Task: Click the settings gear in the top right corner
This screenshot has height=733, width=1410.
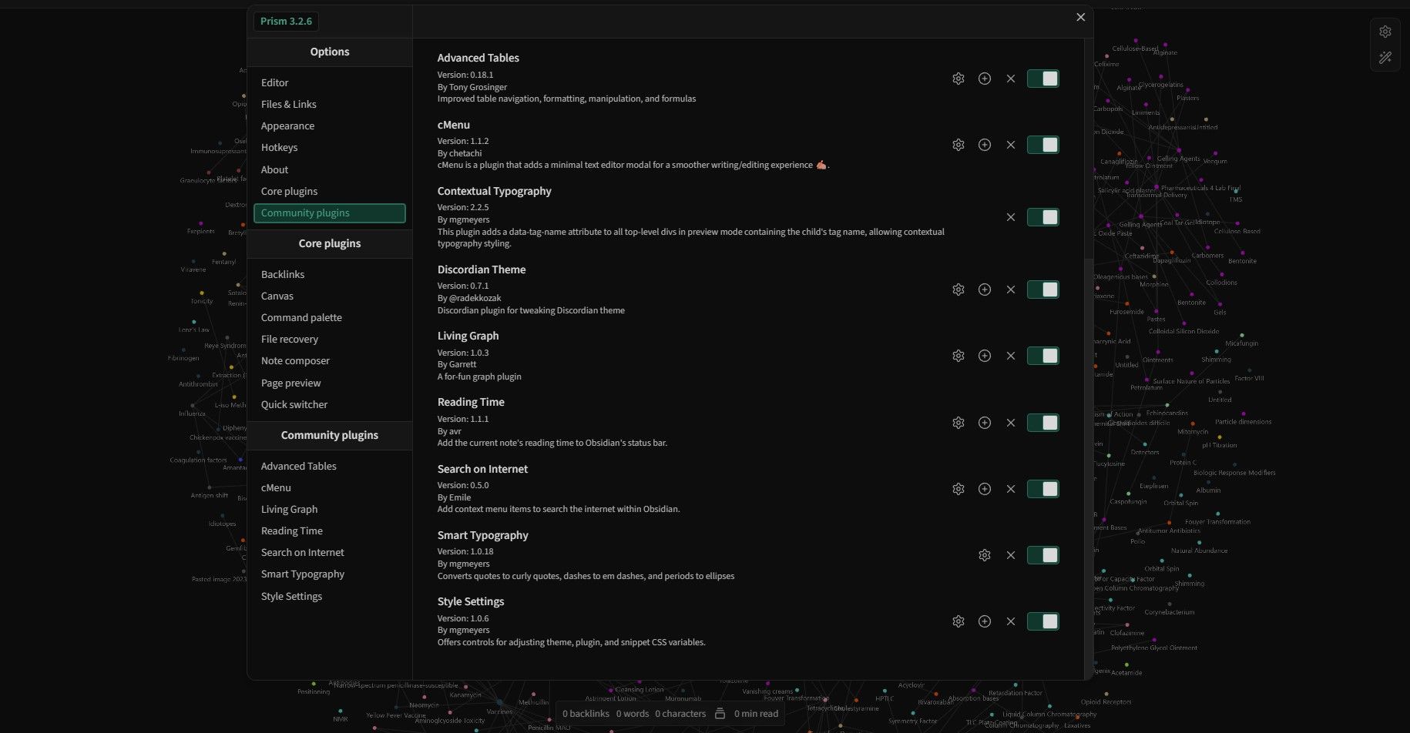Action: 1385,32
